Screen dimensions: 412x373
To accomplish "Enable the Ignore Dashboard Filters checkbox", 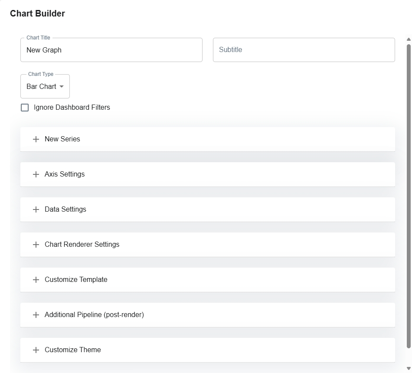I will [x=25, y=108].
